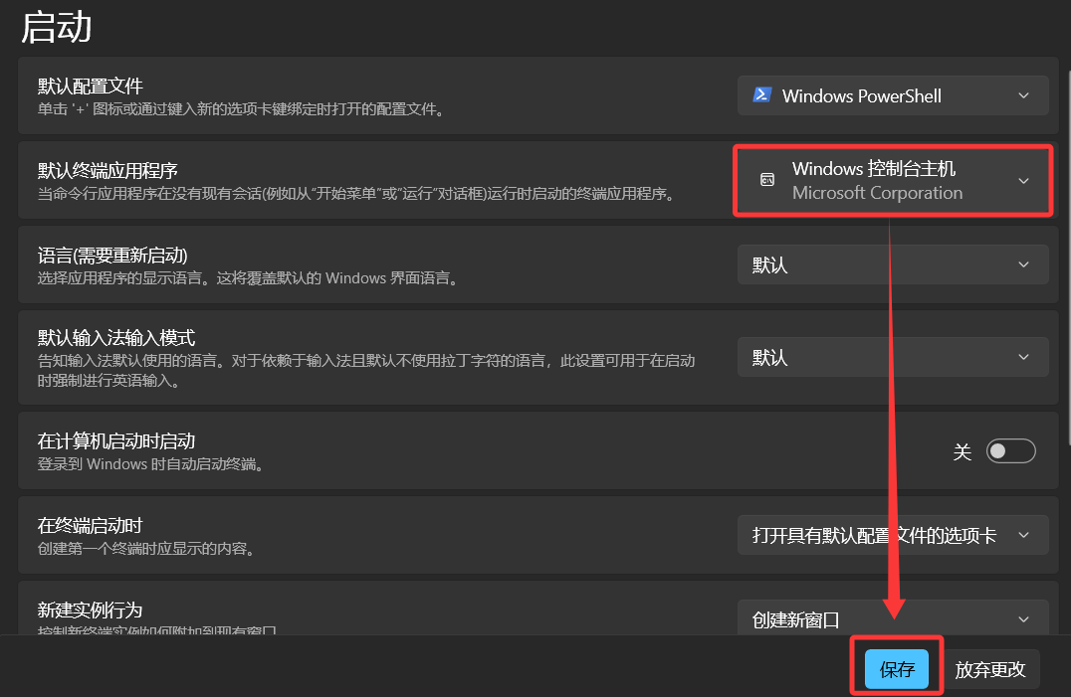Viewport: 1071px width, 697px height.
Task: Expand the 语言 (需要重新启动) dropdown
Action: 893,264
